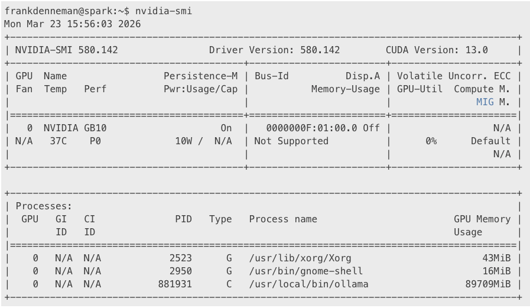
Task: Click the 10W power usage value
Action: tap(183, 141)
